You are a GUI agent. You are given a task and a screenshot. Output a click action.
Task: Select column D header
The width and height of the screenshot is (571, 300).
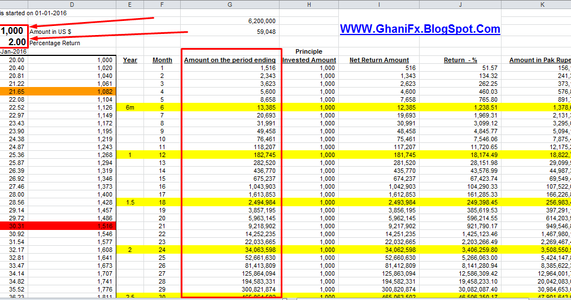[72, 5]
